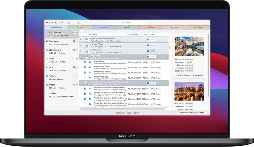Switch to grid view in the toolbar
This screenshot has height=147, width=254.
click(x=78, y=23)
